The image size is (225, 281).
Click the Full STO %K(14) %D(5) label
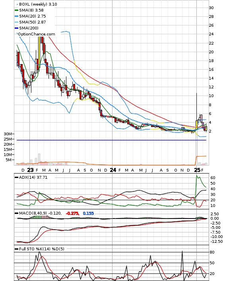point(41,249)
